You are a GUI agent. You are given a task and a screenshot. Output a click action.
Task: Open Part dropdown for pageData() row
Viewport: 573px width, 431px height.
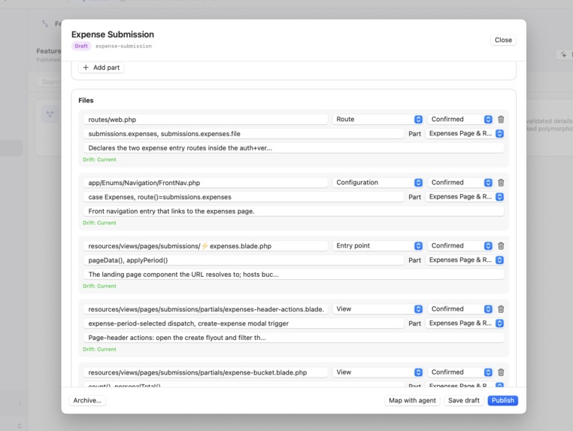pos(465,260)
